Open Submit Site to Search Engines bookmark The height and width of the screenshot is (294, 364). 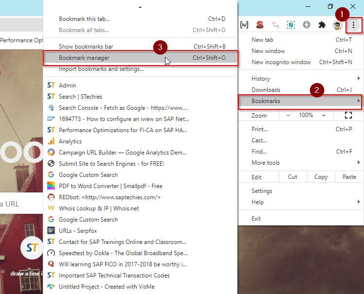tap(140, 164)
